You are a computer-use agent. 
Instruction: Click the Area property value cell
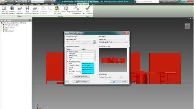pos(88,64)
